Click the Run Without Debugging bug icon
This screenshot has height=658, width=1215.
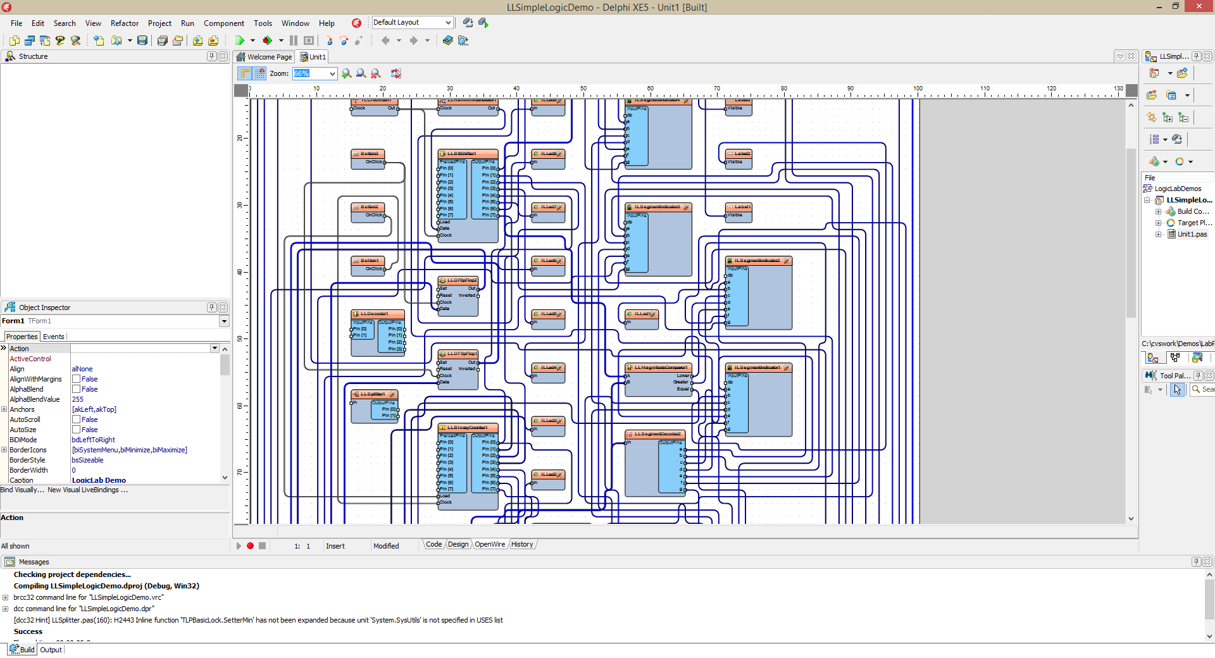tap(268, 40)
